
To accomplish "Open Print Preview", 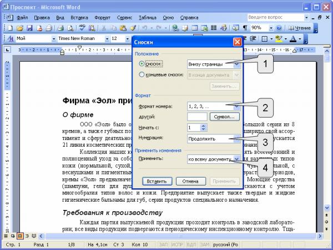I will pos(70,28).
